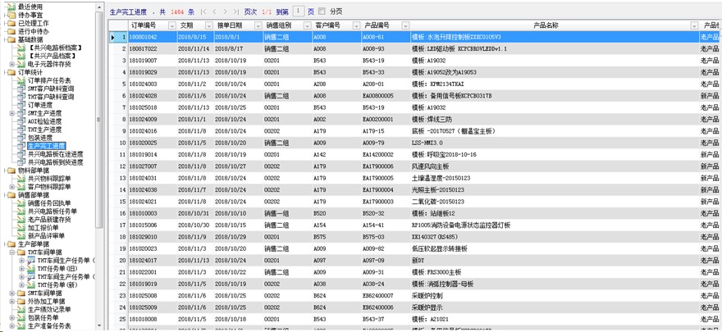Click the 最近使用 folder icon
This screenshot has width=722, height=332.
click(11, 7)
